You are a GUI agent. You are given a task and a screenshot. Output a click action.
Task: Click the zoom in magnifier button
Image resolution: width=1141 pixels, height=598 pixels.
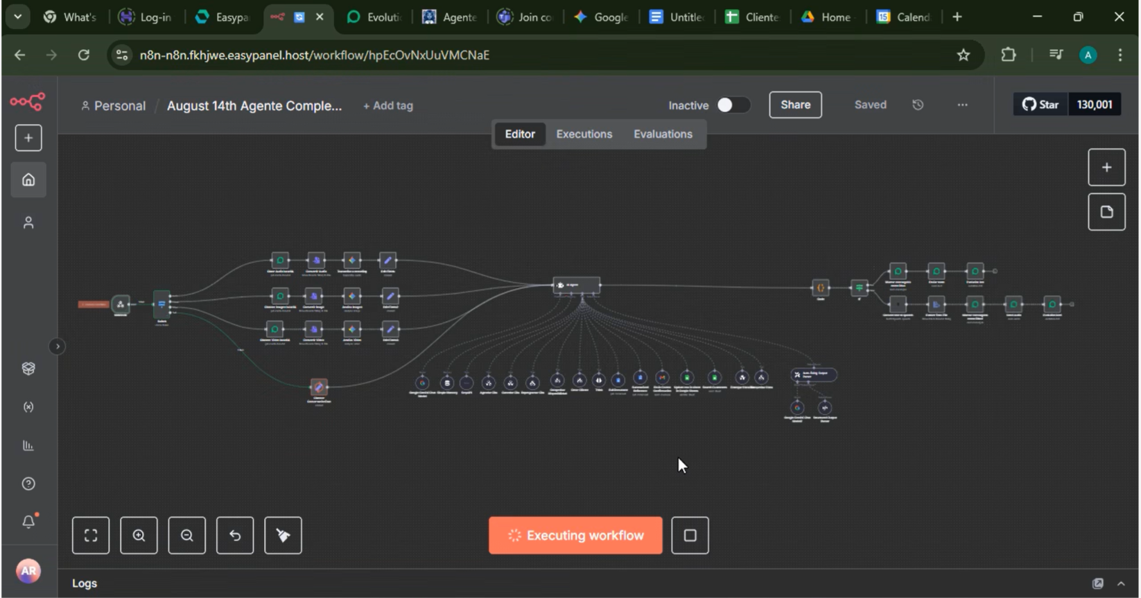click(x=139, y=535)
